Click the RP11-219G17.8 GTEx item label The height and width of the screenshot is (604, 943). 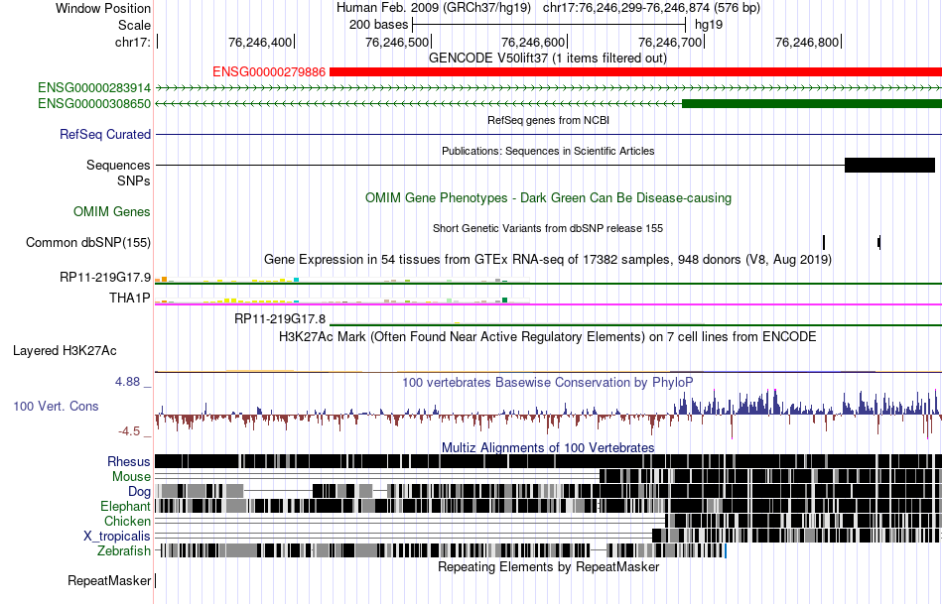280,319
